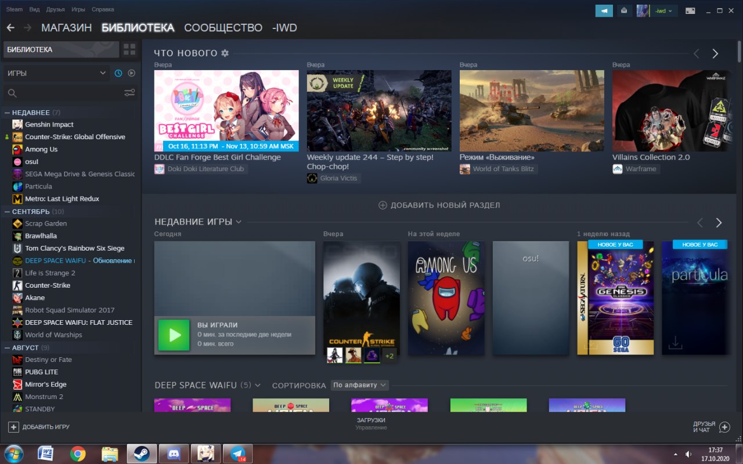Open Doki Doki Literature Club link
The height and width of the screenshot is (464, 743).
point(200,169)
